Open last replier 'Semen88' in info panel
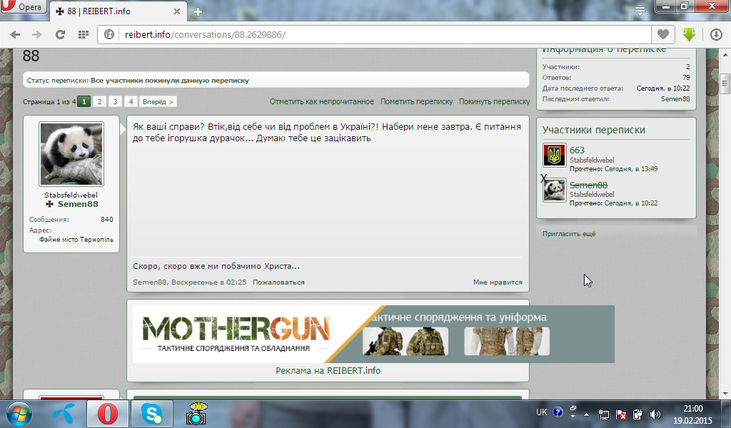This screenshot has width=731, height=428. tap(675, 98)
